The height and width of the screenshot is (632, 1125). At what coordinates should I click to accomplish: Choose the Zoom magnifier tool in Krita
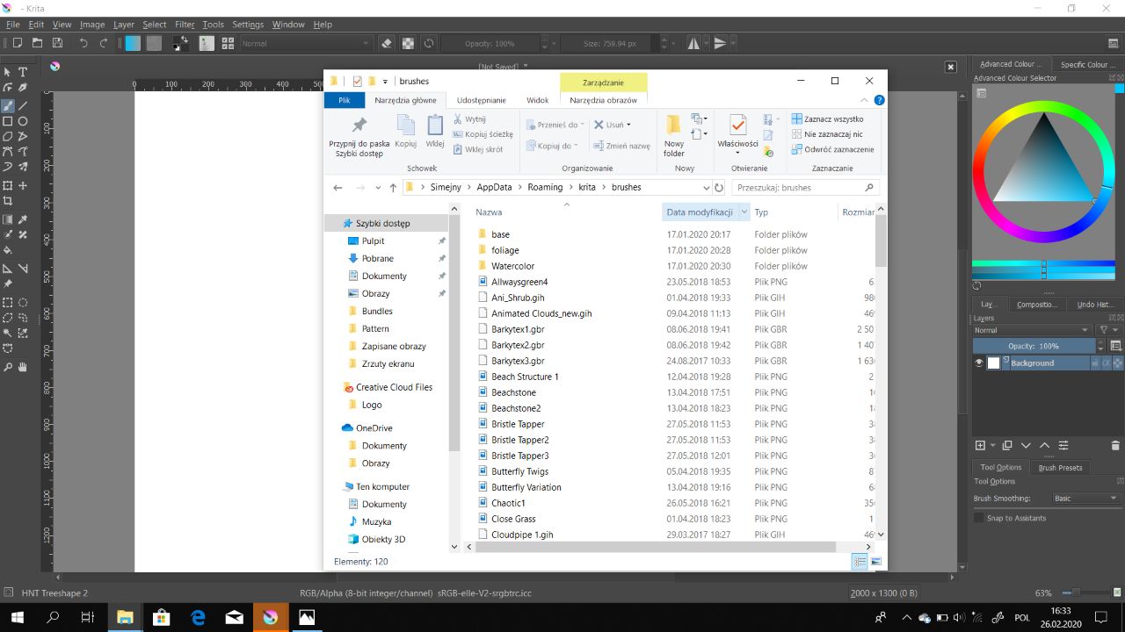tap(8, 366)
